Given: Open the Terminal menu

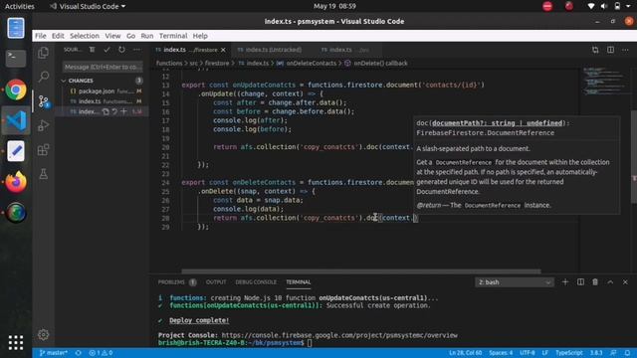Looking at the screenshot, I should click(173, 36).
